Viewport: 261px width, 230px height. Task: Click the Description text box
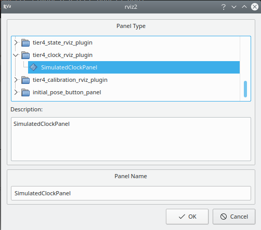tap(131, 139)
